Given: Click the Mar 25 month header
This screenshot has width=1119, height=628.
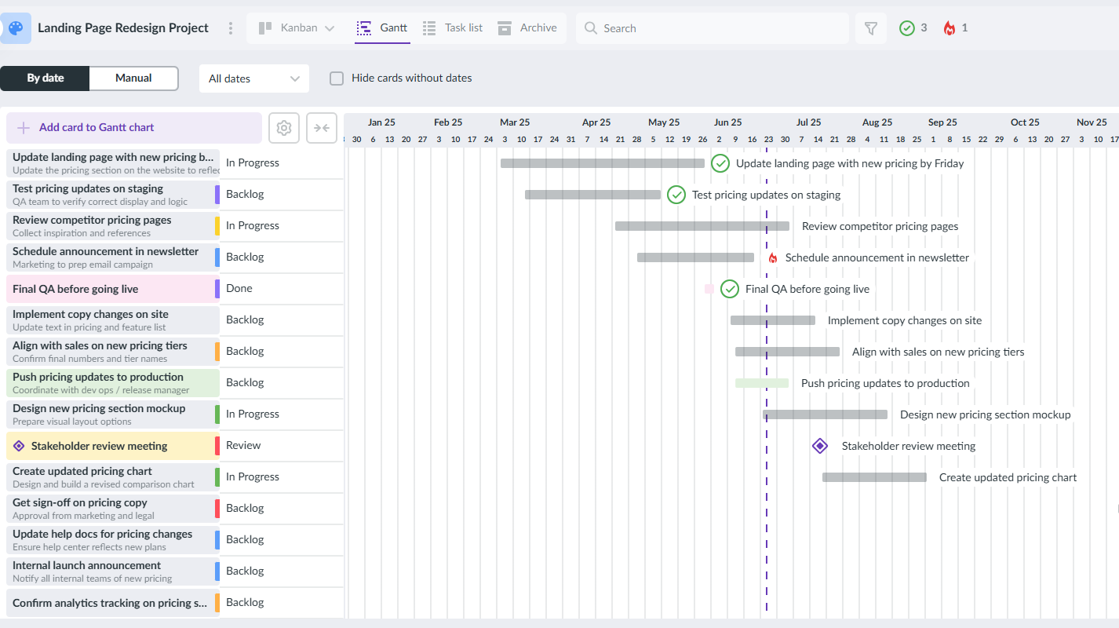Looking at the screenshot, I should [515, 122].
